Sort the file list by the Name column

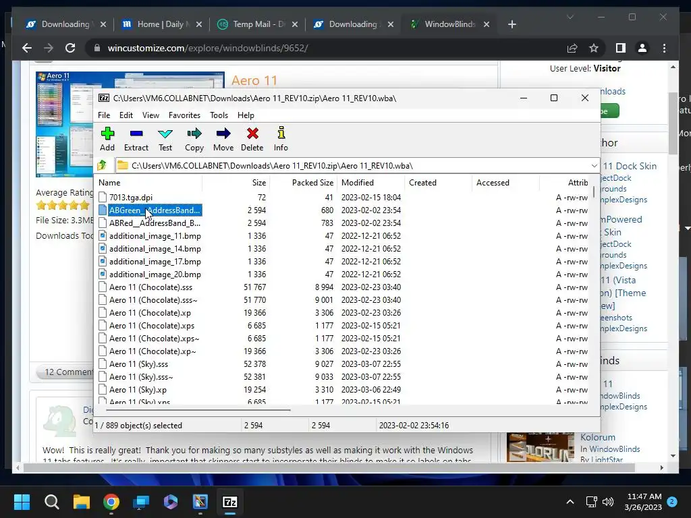click(x=149, y=182)
